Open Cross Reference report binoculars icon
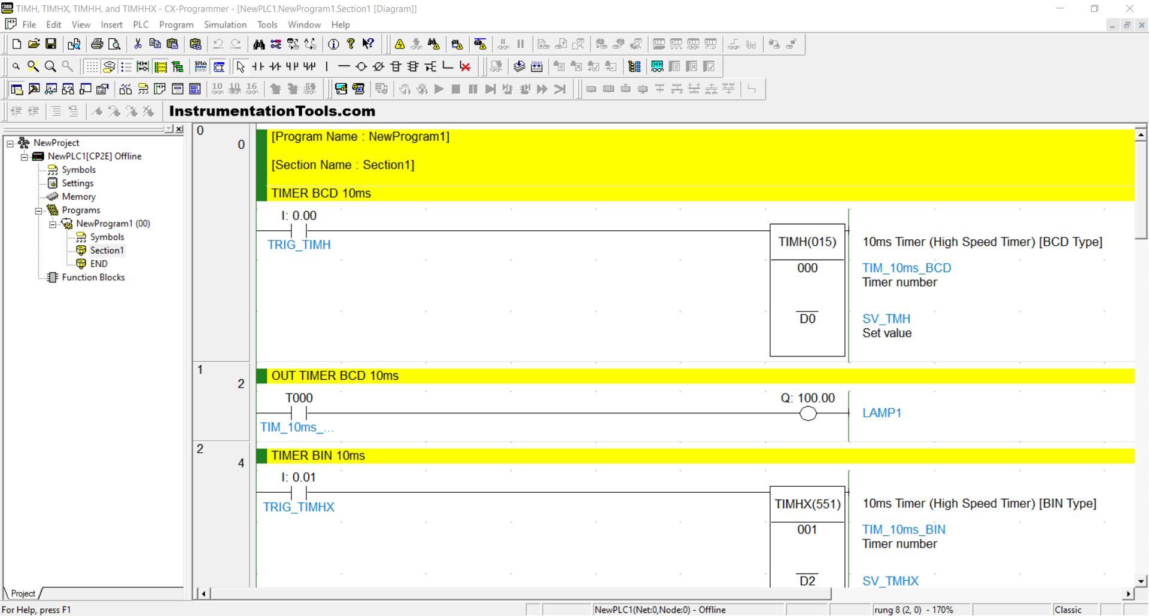Screen dimensions: 1149x616 [x=126, y=89]
